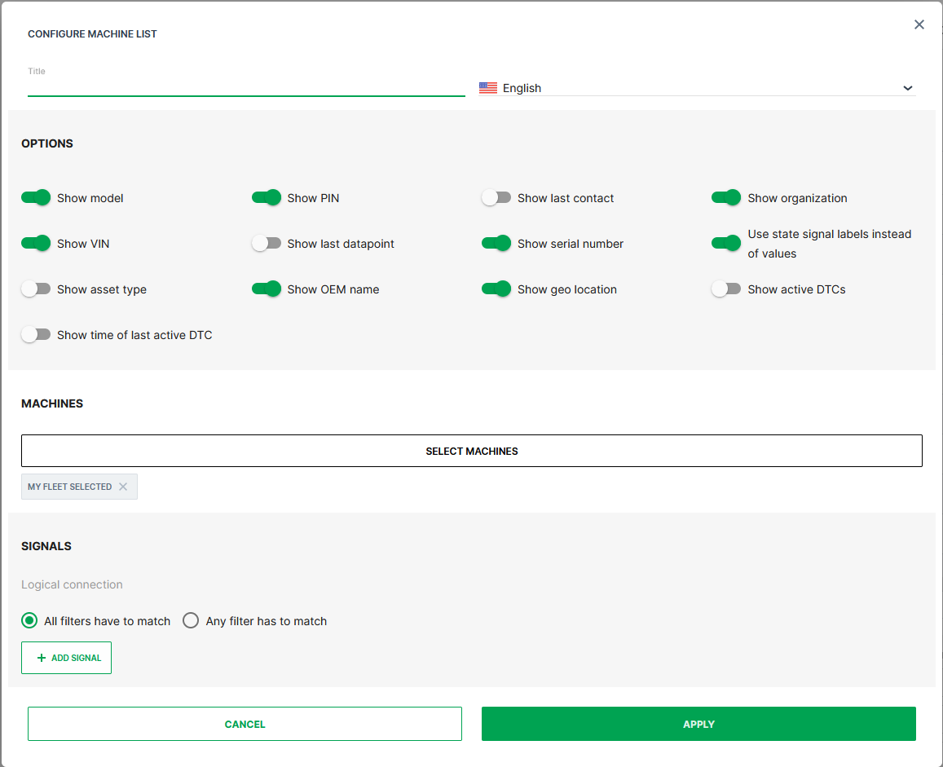Click the US flag icon beside English
943x767 pixels.
[x=487, y=87]
